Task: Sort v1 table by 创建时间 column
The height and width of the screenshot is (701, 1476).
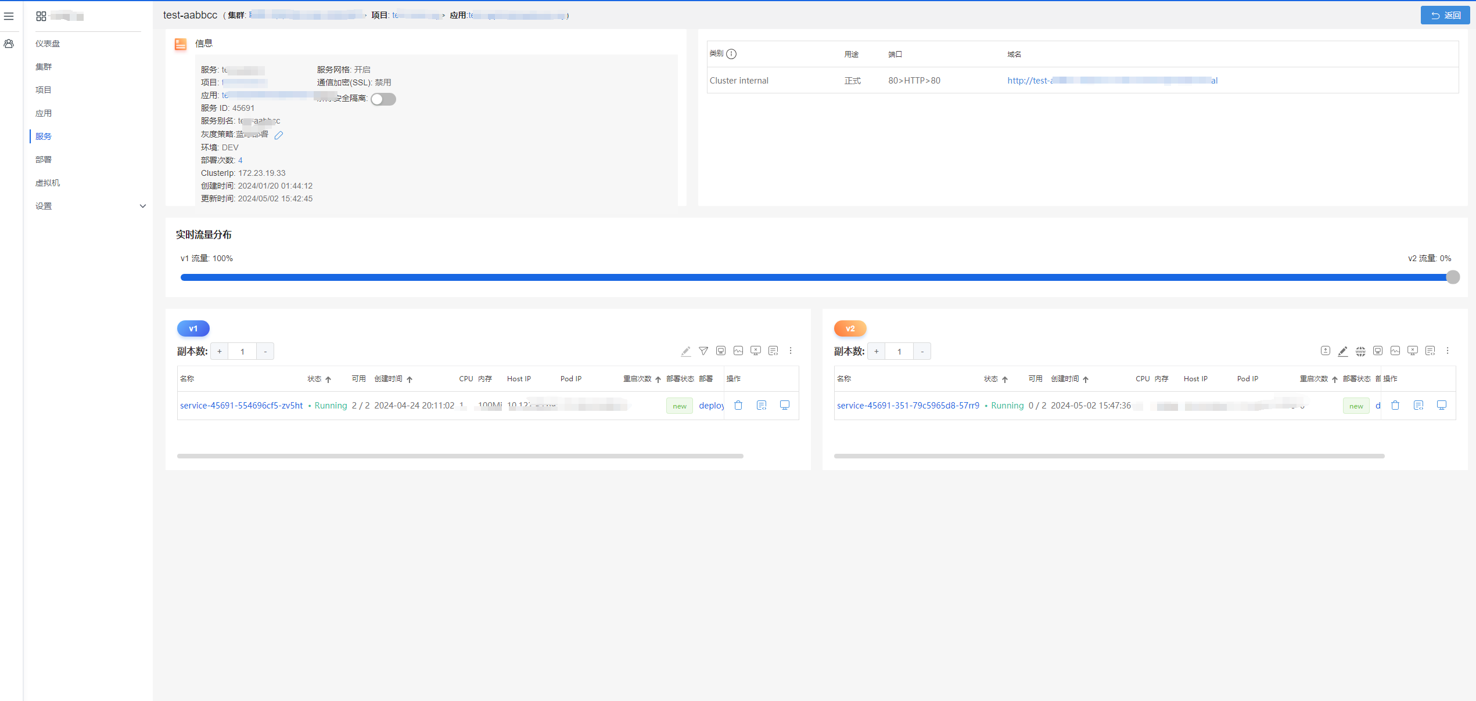Action: click(x=410, y=379)
